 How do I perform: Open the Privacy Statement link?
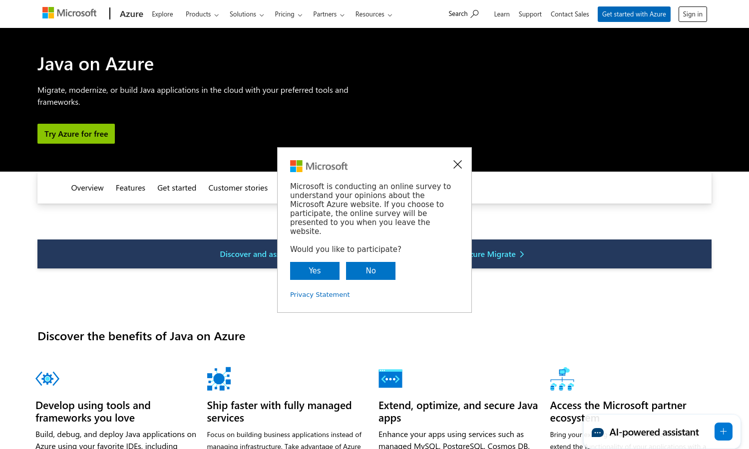(320, 295)
